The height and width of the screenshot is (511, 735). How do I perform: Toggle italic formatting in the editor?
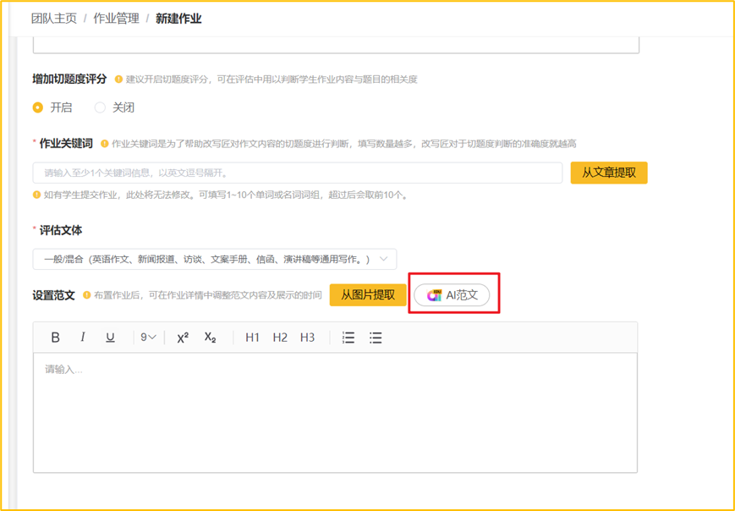coord(83,337)
